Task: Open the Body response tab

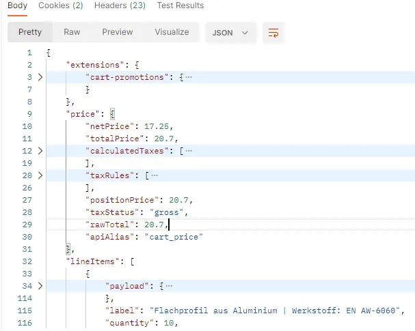Action: [x=17, y=5]
